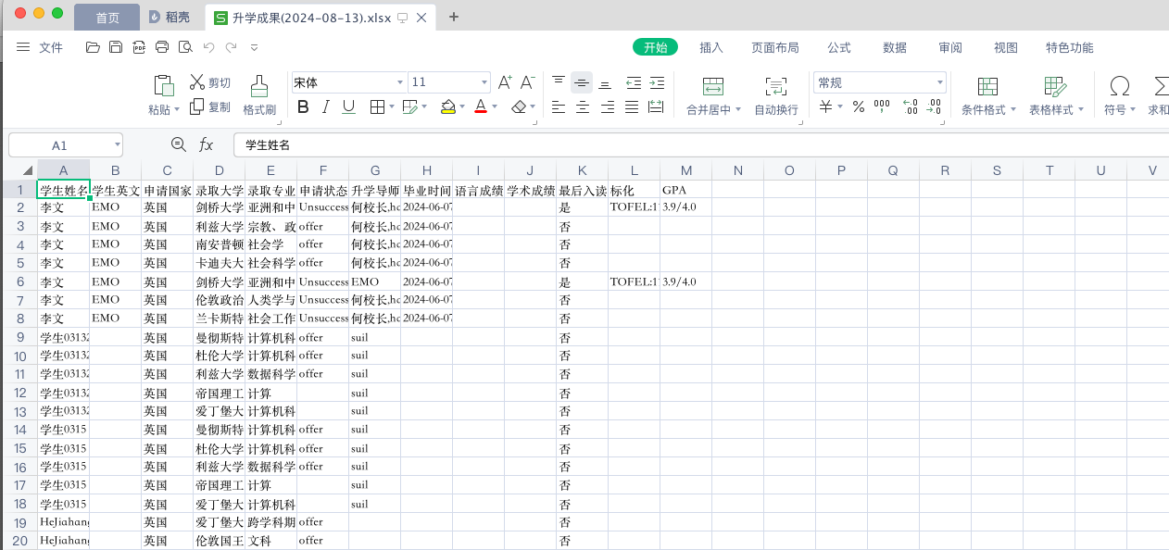
Task: Toggle italic formatting
Action: pos(326,107)
